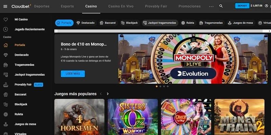Screen dimensions: 271x135
Task: Click the blue DEPOSIT button
Action: tap(242, 6)
